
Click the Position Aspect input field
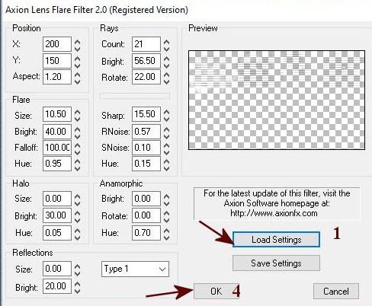[x=57, y=77]
